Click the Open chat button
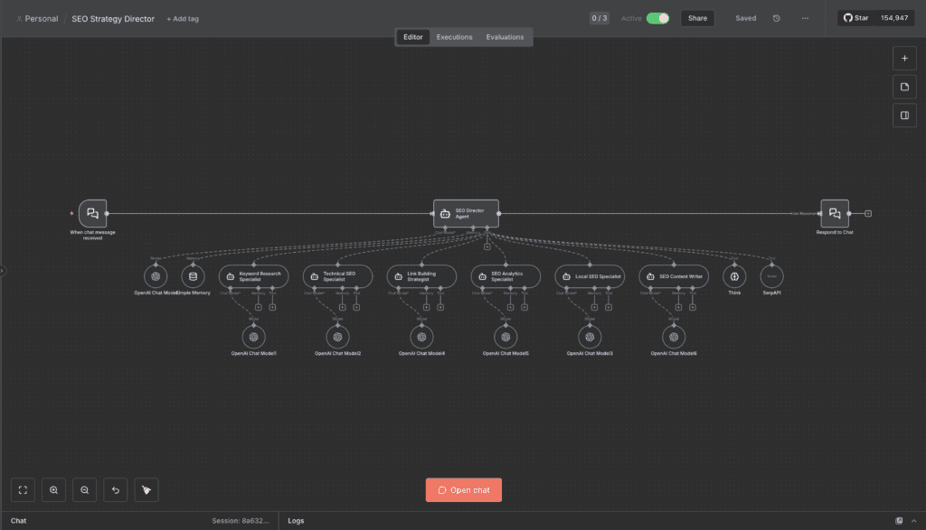 (x=463, y=489)
